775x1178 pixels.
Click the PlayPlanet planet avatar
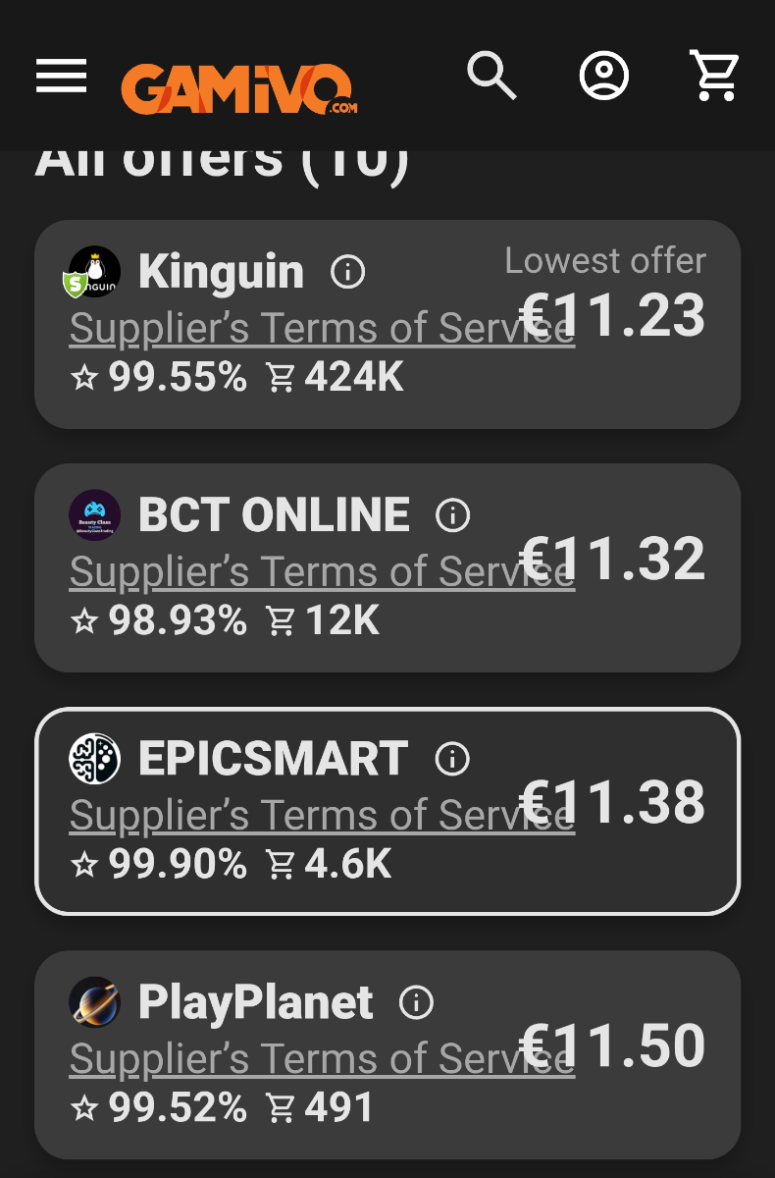pos(95,1002)
